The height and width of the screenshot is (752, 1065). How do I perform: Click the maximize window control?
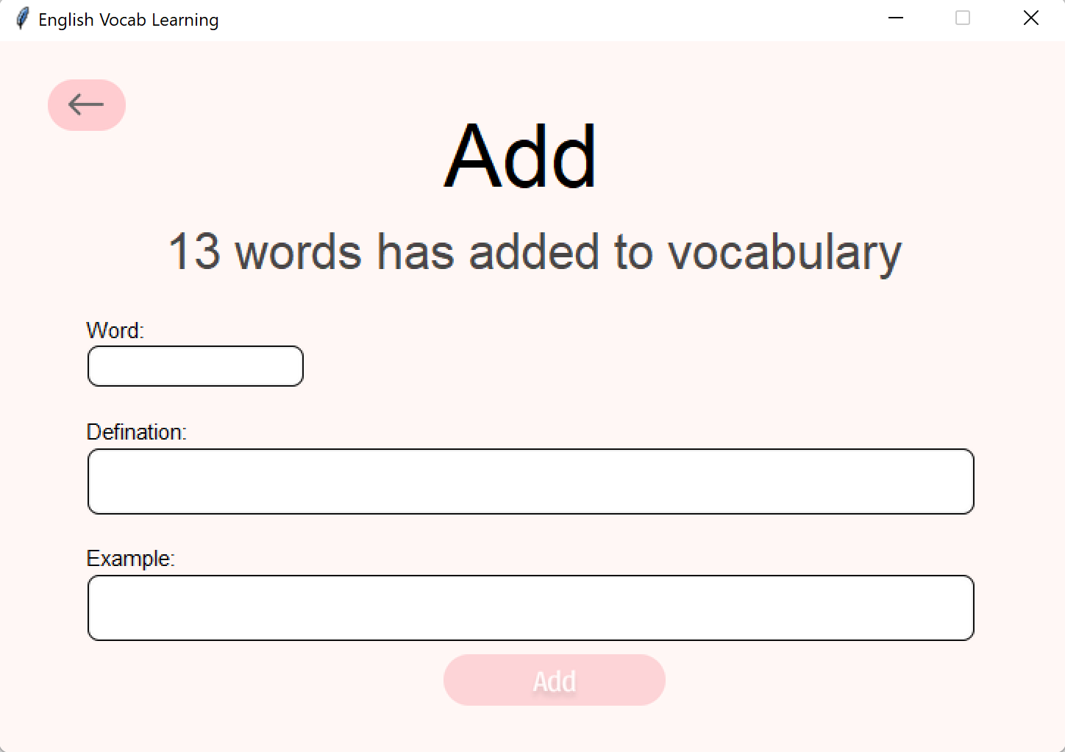(x=962, y=18)
